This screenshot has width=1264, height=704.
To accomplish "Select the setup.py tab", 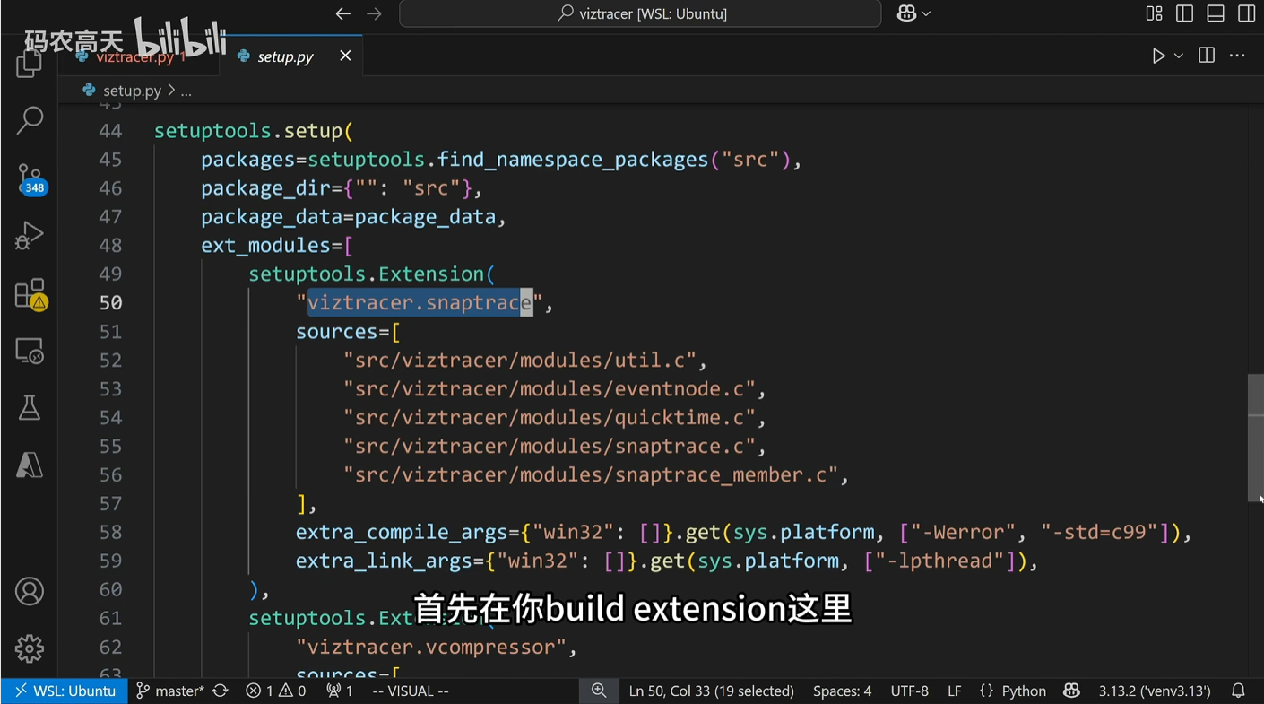I will pos(285,56).
